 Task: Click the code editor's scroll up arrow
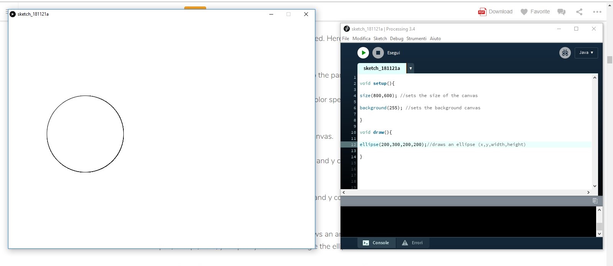(595, 78)
